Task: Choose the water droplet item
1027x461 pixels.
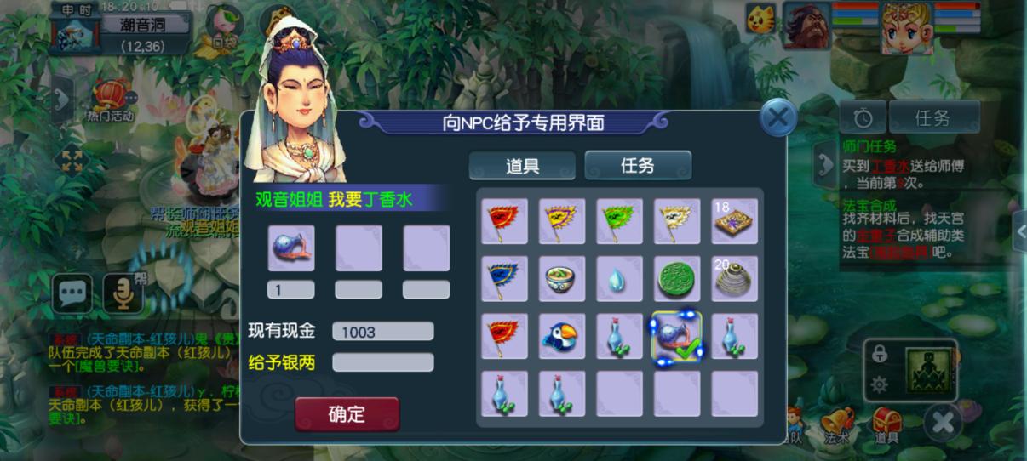Action: (619, 279)
